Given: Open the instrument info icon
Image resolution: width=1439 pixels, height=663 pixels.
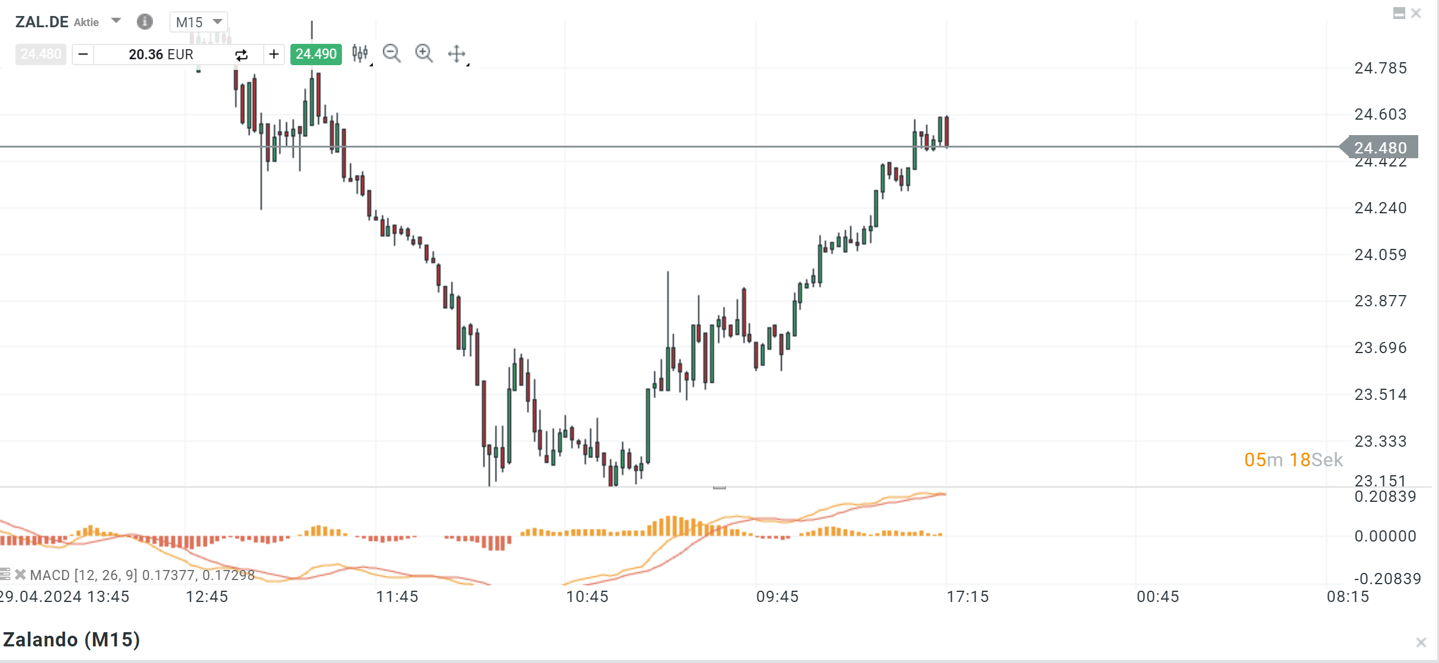Looking at the screenshot, I should point(145,22).
